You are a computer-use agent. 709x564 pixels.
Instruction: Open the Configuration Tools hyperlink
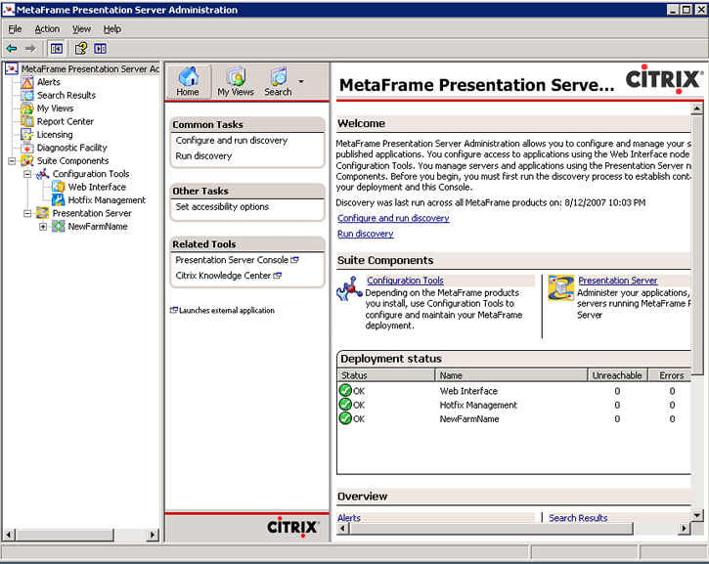click(405, 281)
